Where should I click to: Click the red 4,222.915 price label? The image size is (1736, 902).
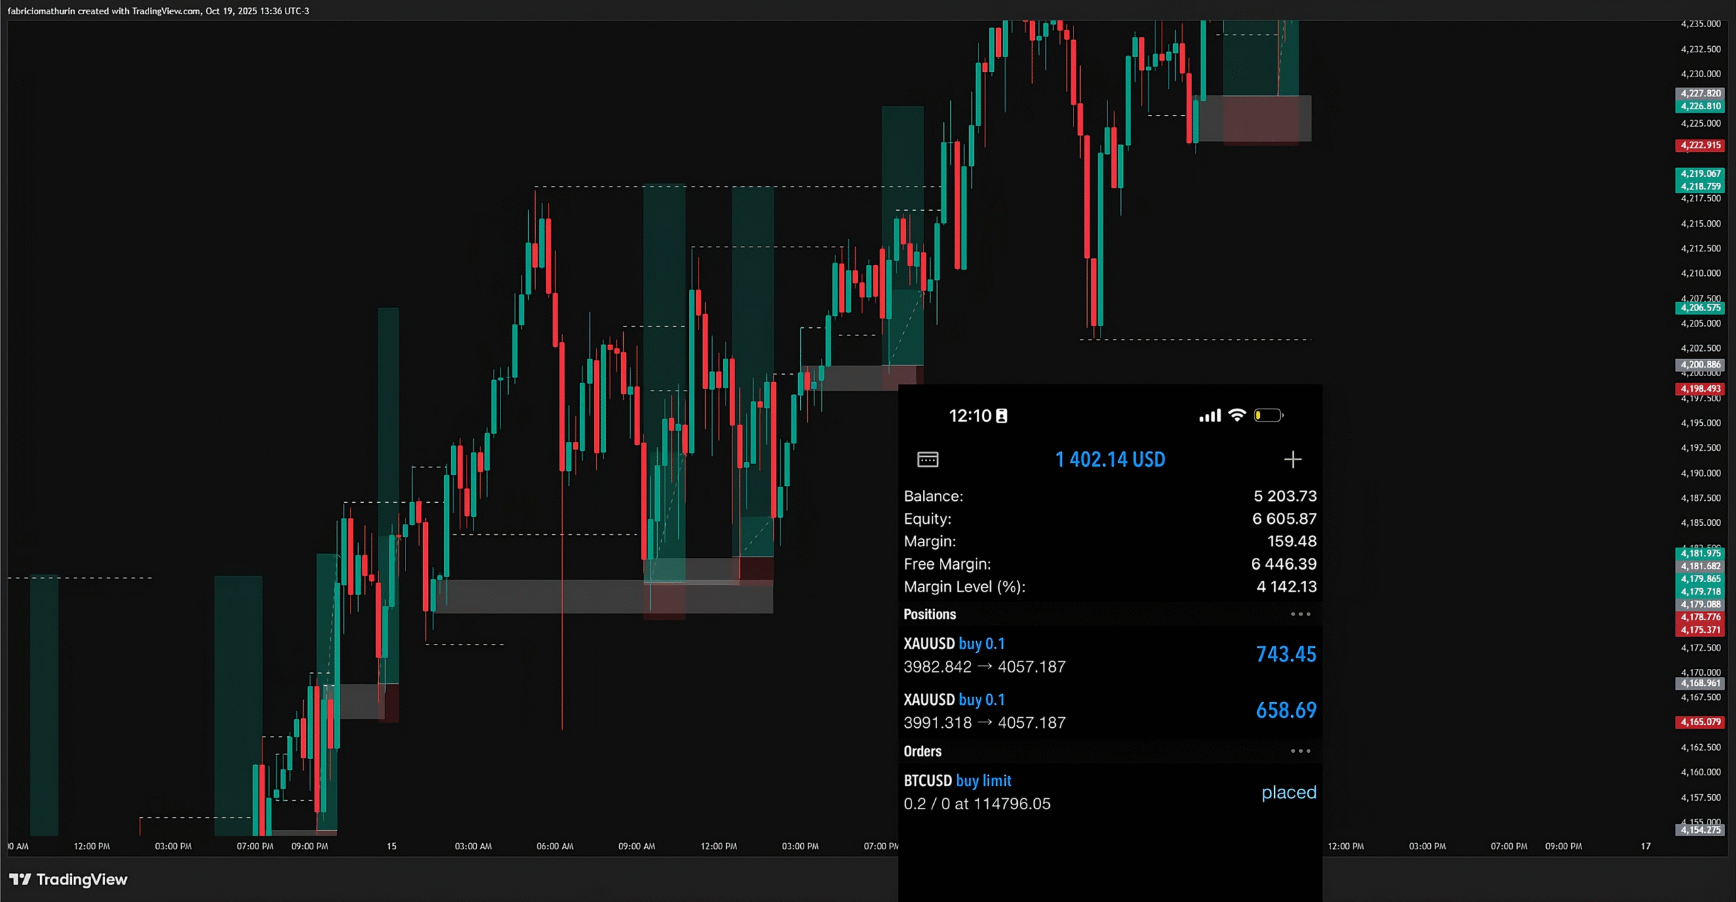click(1700, 145)
